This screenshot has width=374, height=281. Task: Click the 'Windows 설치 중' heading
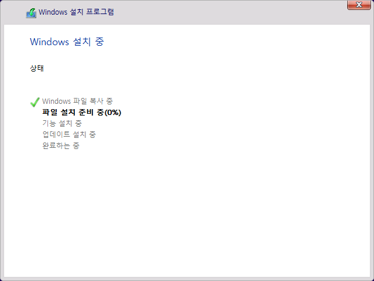pyautogui.click(x=67, y=42)
